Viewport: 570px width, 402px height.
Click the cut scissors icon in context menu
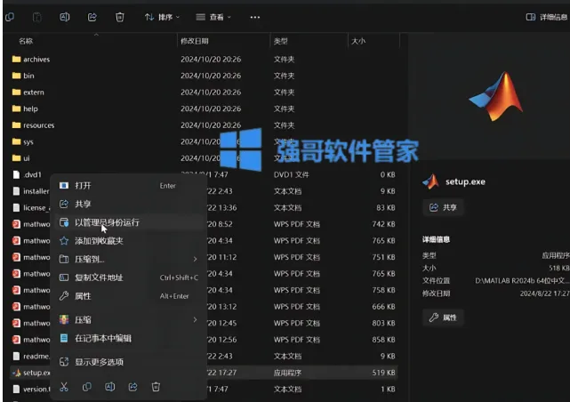pos(64,387)
